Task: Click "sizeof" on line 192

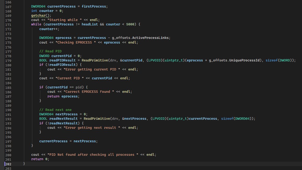Action: click(227, 118)
